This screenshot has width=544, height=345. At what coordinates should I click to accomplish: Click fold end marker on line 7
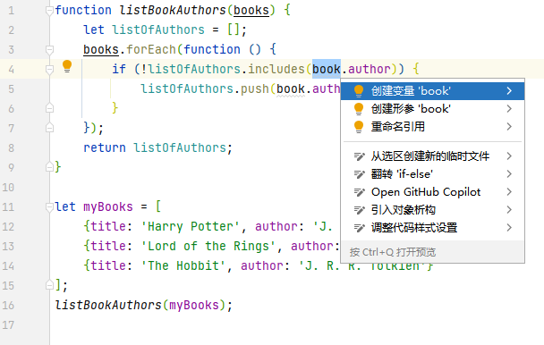(49, 128)
